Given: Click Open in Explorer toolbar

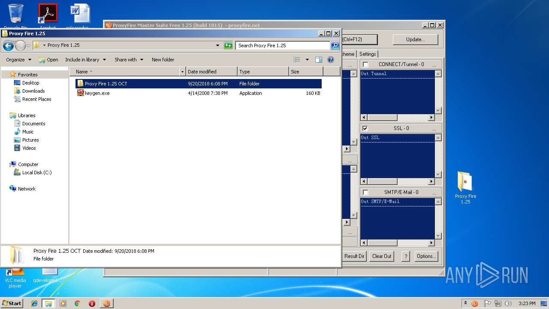Looking at the screenshot, I should 48,60.
